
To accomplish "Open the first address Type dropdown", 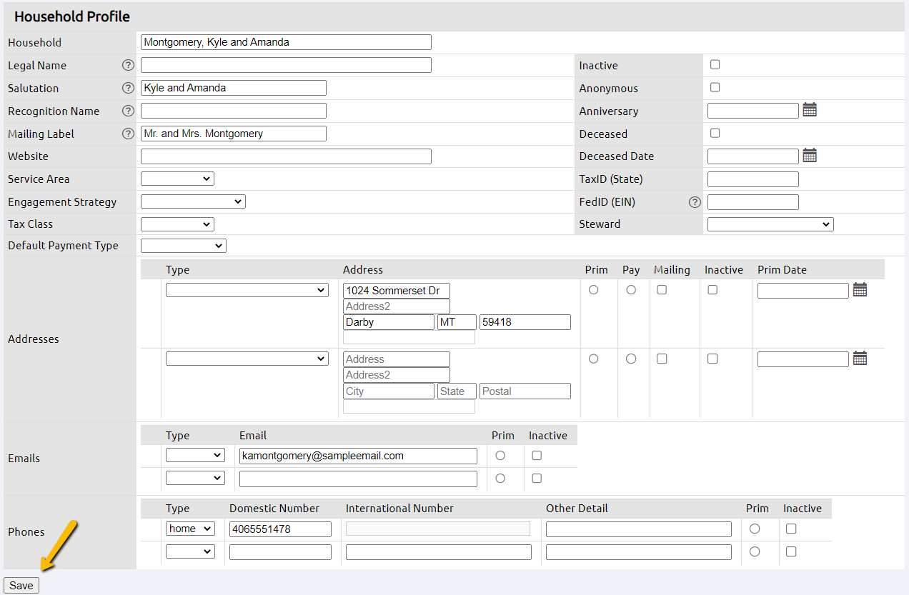I will [x=247, y=289].
